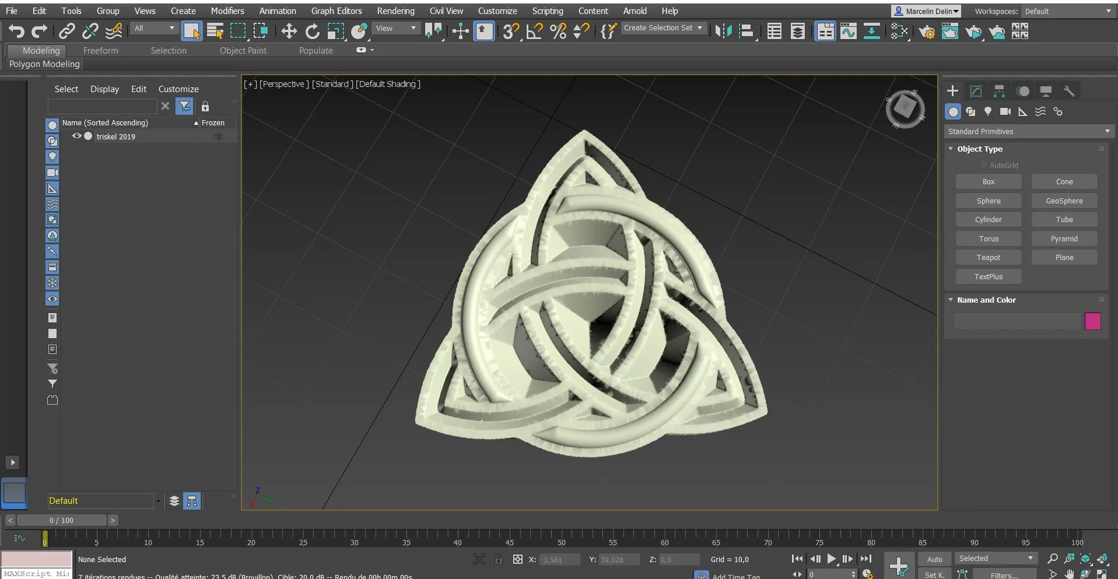Open the Select by Name dialog
Screen dimensions: 1118x579
[215, 31]
